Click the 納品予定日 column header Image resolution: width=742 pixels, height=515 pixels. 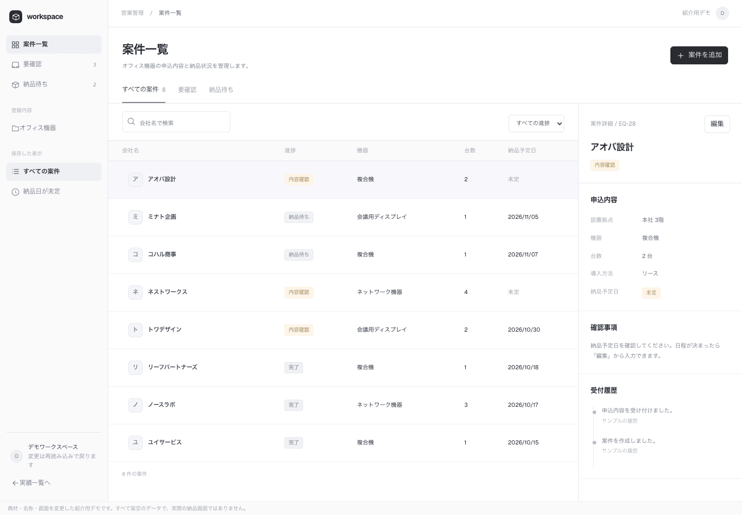(522, 150)
